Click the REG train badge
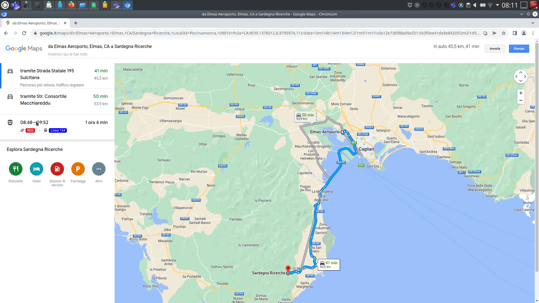This screenshot has width=539, height=303. [30, 130]
